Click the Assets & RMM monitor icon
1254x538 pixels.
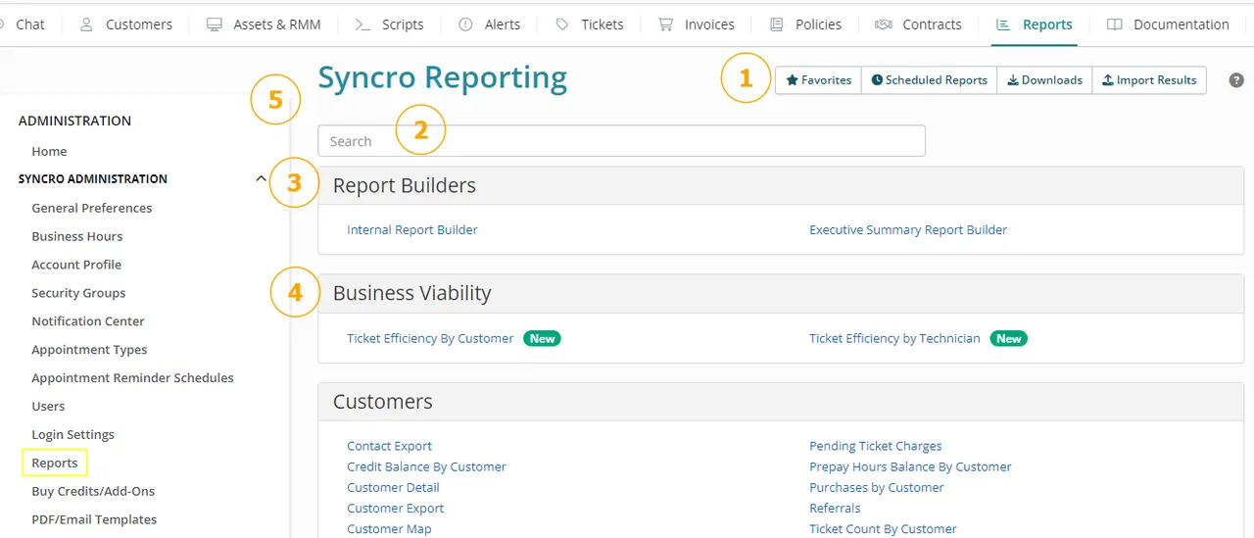point(215,24)
